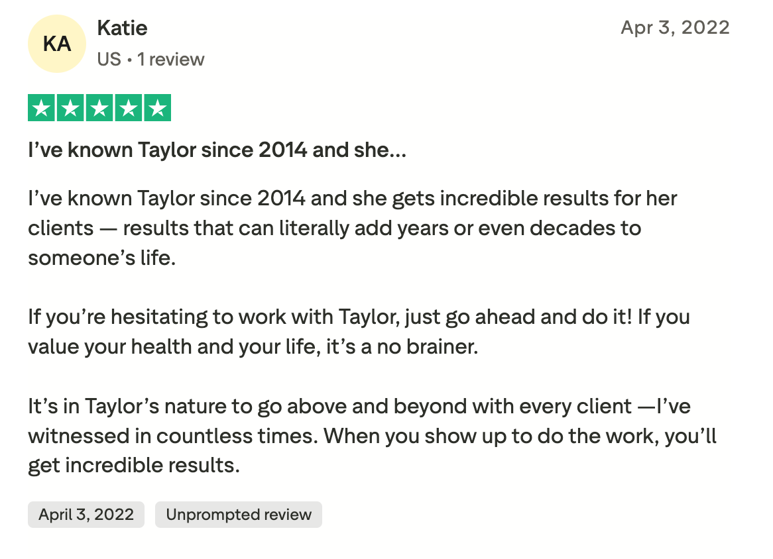Click the final line "get incredible results."
773x559 pixels.
tap(133, 466)
